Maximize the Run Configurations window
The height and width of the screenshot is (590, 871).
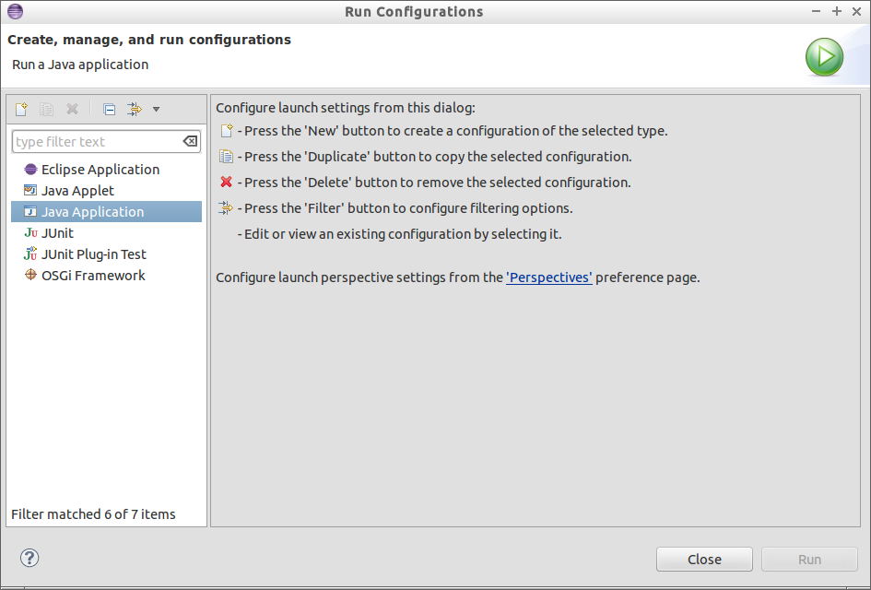837,11
